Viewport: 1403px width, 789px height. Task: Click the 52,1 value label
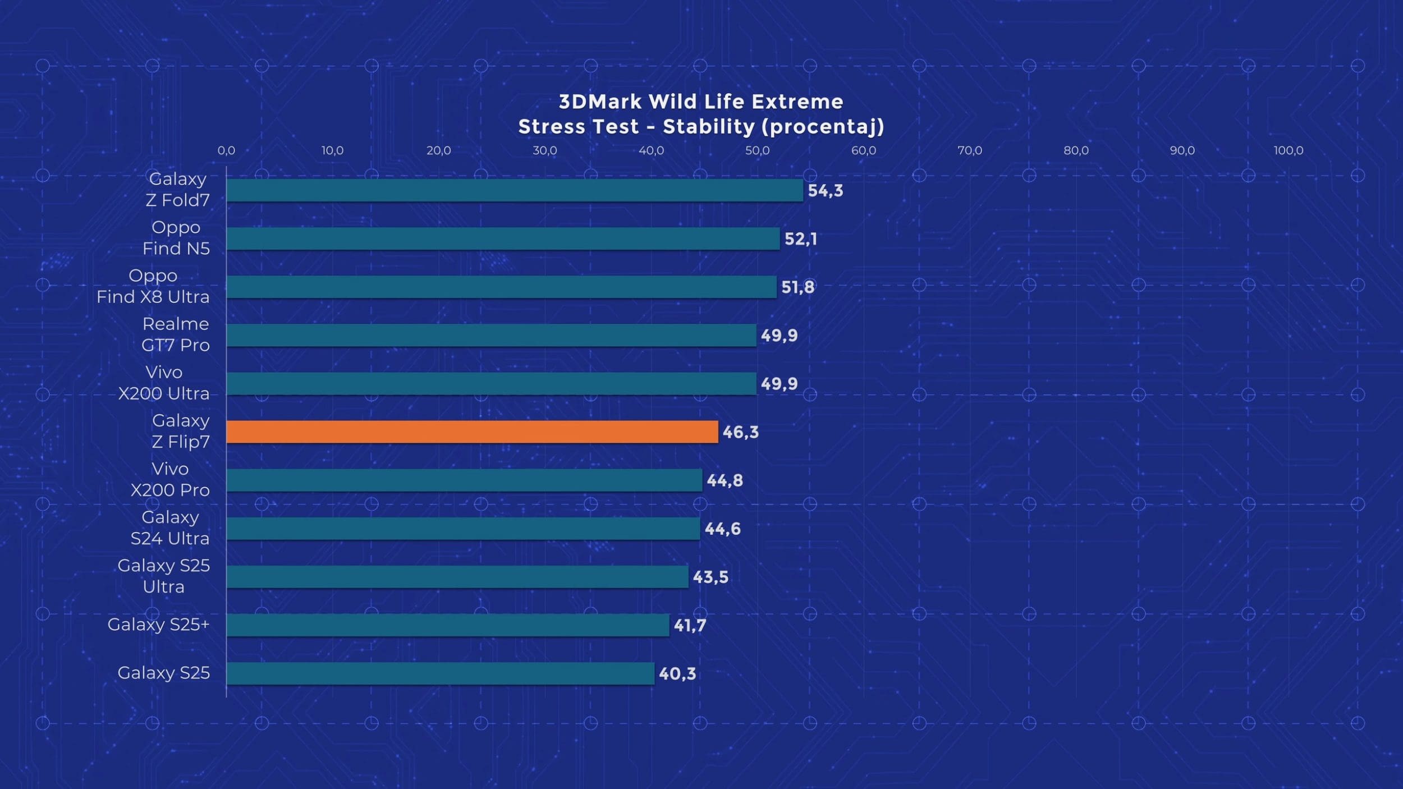click(x=800, y=239)
